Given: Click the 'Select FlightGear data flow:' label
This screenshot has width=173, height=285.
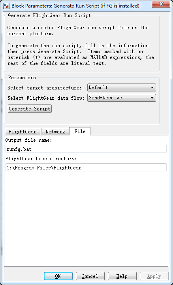Looking at the screenshot, I should (x=46, y=98).
